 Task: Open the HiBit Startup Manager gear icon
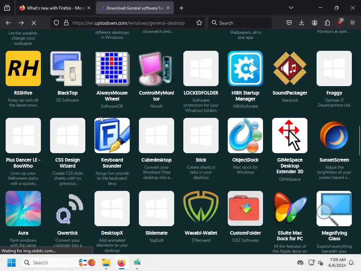tap(245, 68)
